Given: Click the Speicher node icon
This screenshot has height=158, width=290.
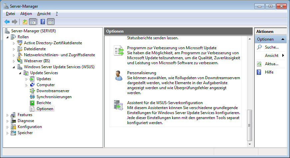Looking at the screenshot, I should pyautogui.click(x=13, y=133).
